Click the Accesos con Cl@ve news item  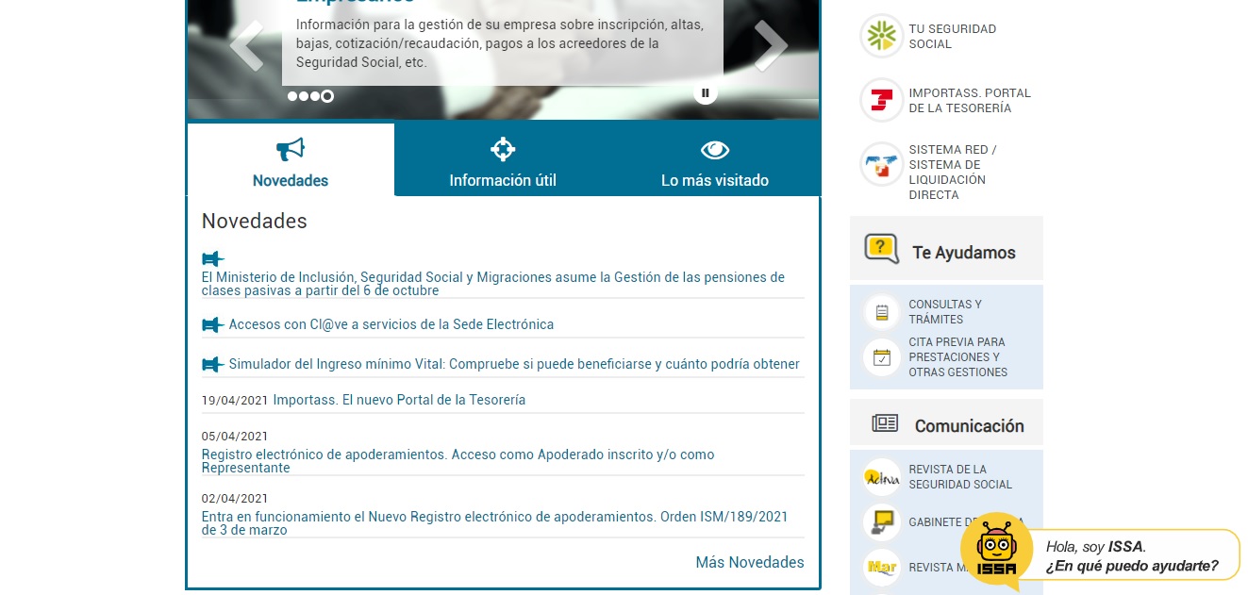click(x=391, y=324)
